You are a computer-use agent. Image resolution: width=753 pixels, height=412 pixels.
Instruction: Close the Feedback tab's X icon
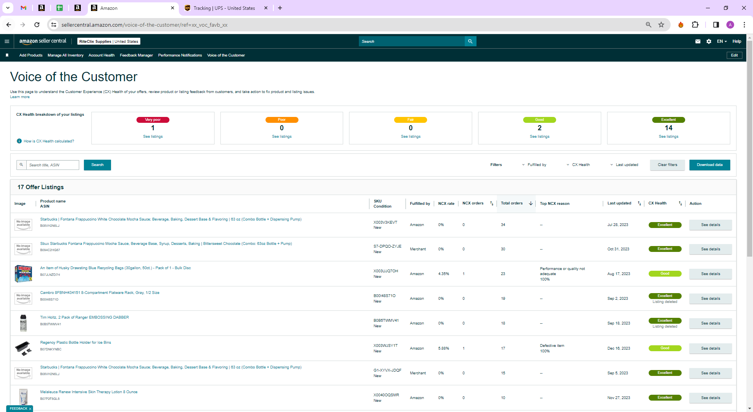point(30,409)
